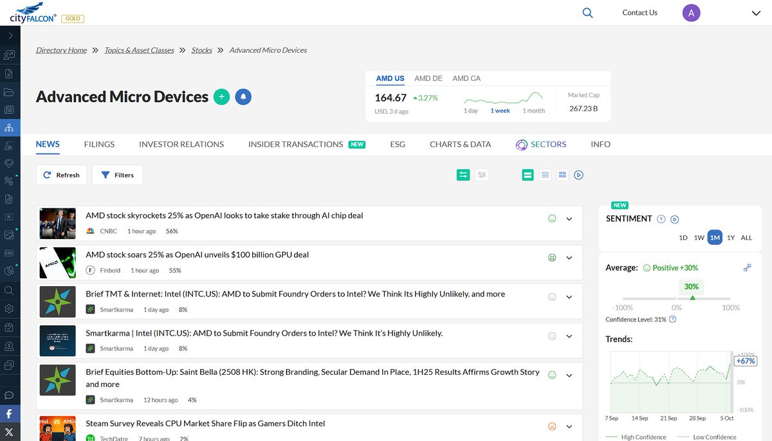Expand the Saint Bella article chevron
This screenshot has width=772, height=441.
(569, 375)
